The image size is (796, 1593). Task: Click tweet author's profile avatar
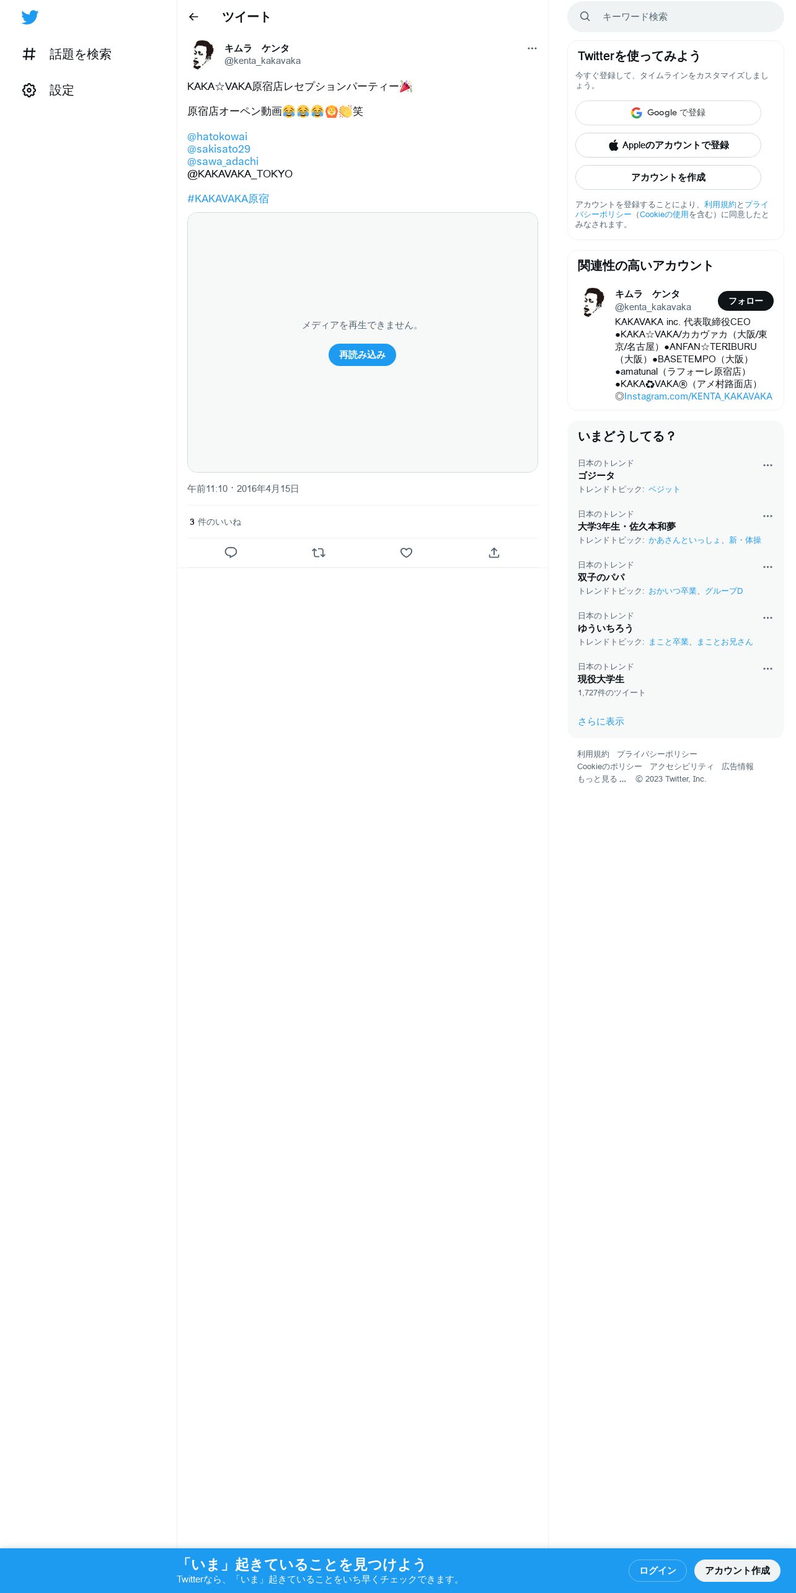point(202,55)
